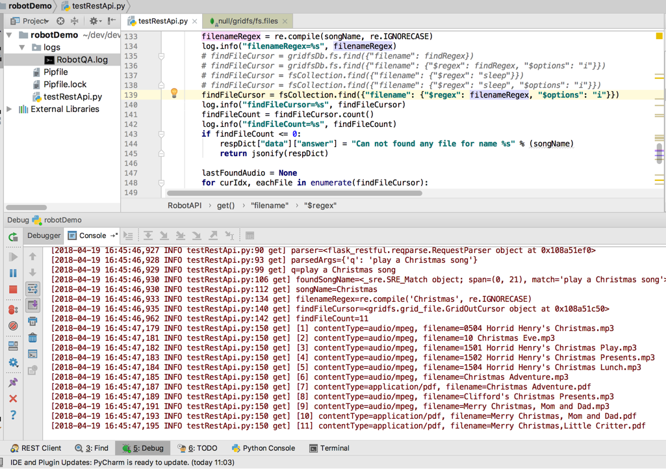Toggle scroll to end of console

click(32, 305)
